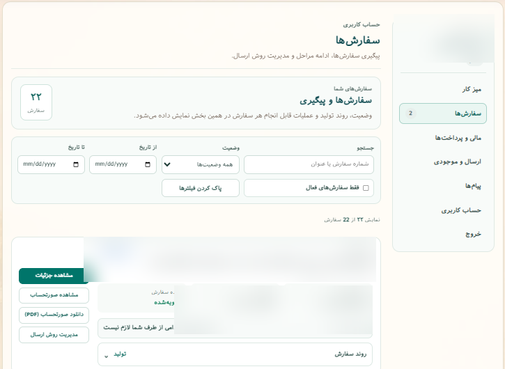Click the badge 2 next to سفارش‌ها
Screen dimensions: 505x369
pyautogui.click(x=410, y=113)
